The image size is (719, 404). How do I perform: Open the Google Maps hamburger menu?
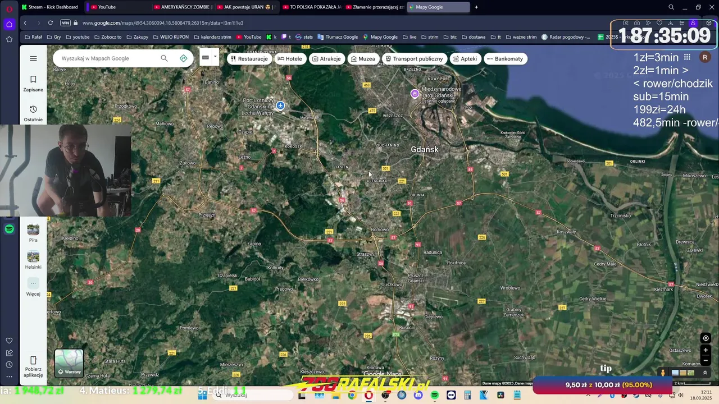33,58
